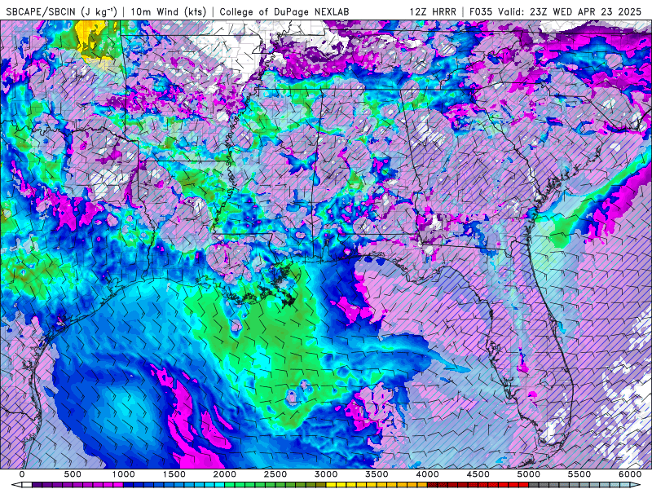Select the 10m Wind (kts) label
The image size is (652, 489).
coord(169,11)
